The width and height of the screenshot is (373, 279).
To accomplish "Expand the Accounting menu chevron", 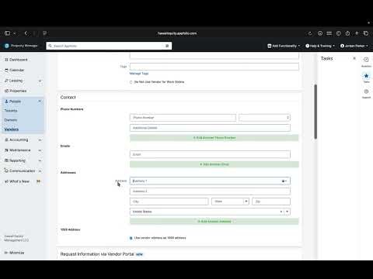I will (x=40, y=139).
